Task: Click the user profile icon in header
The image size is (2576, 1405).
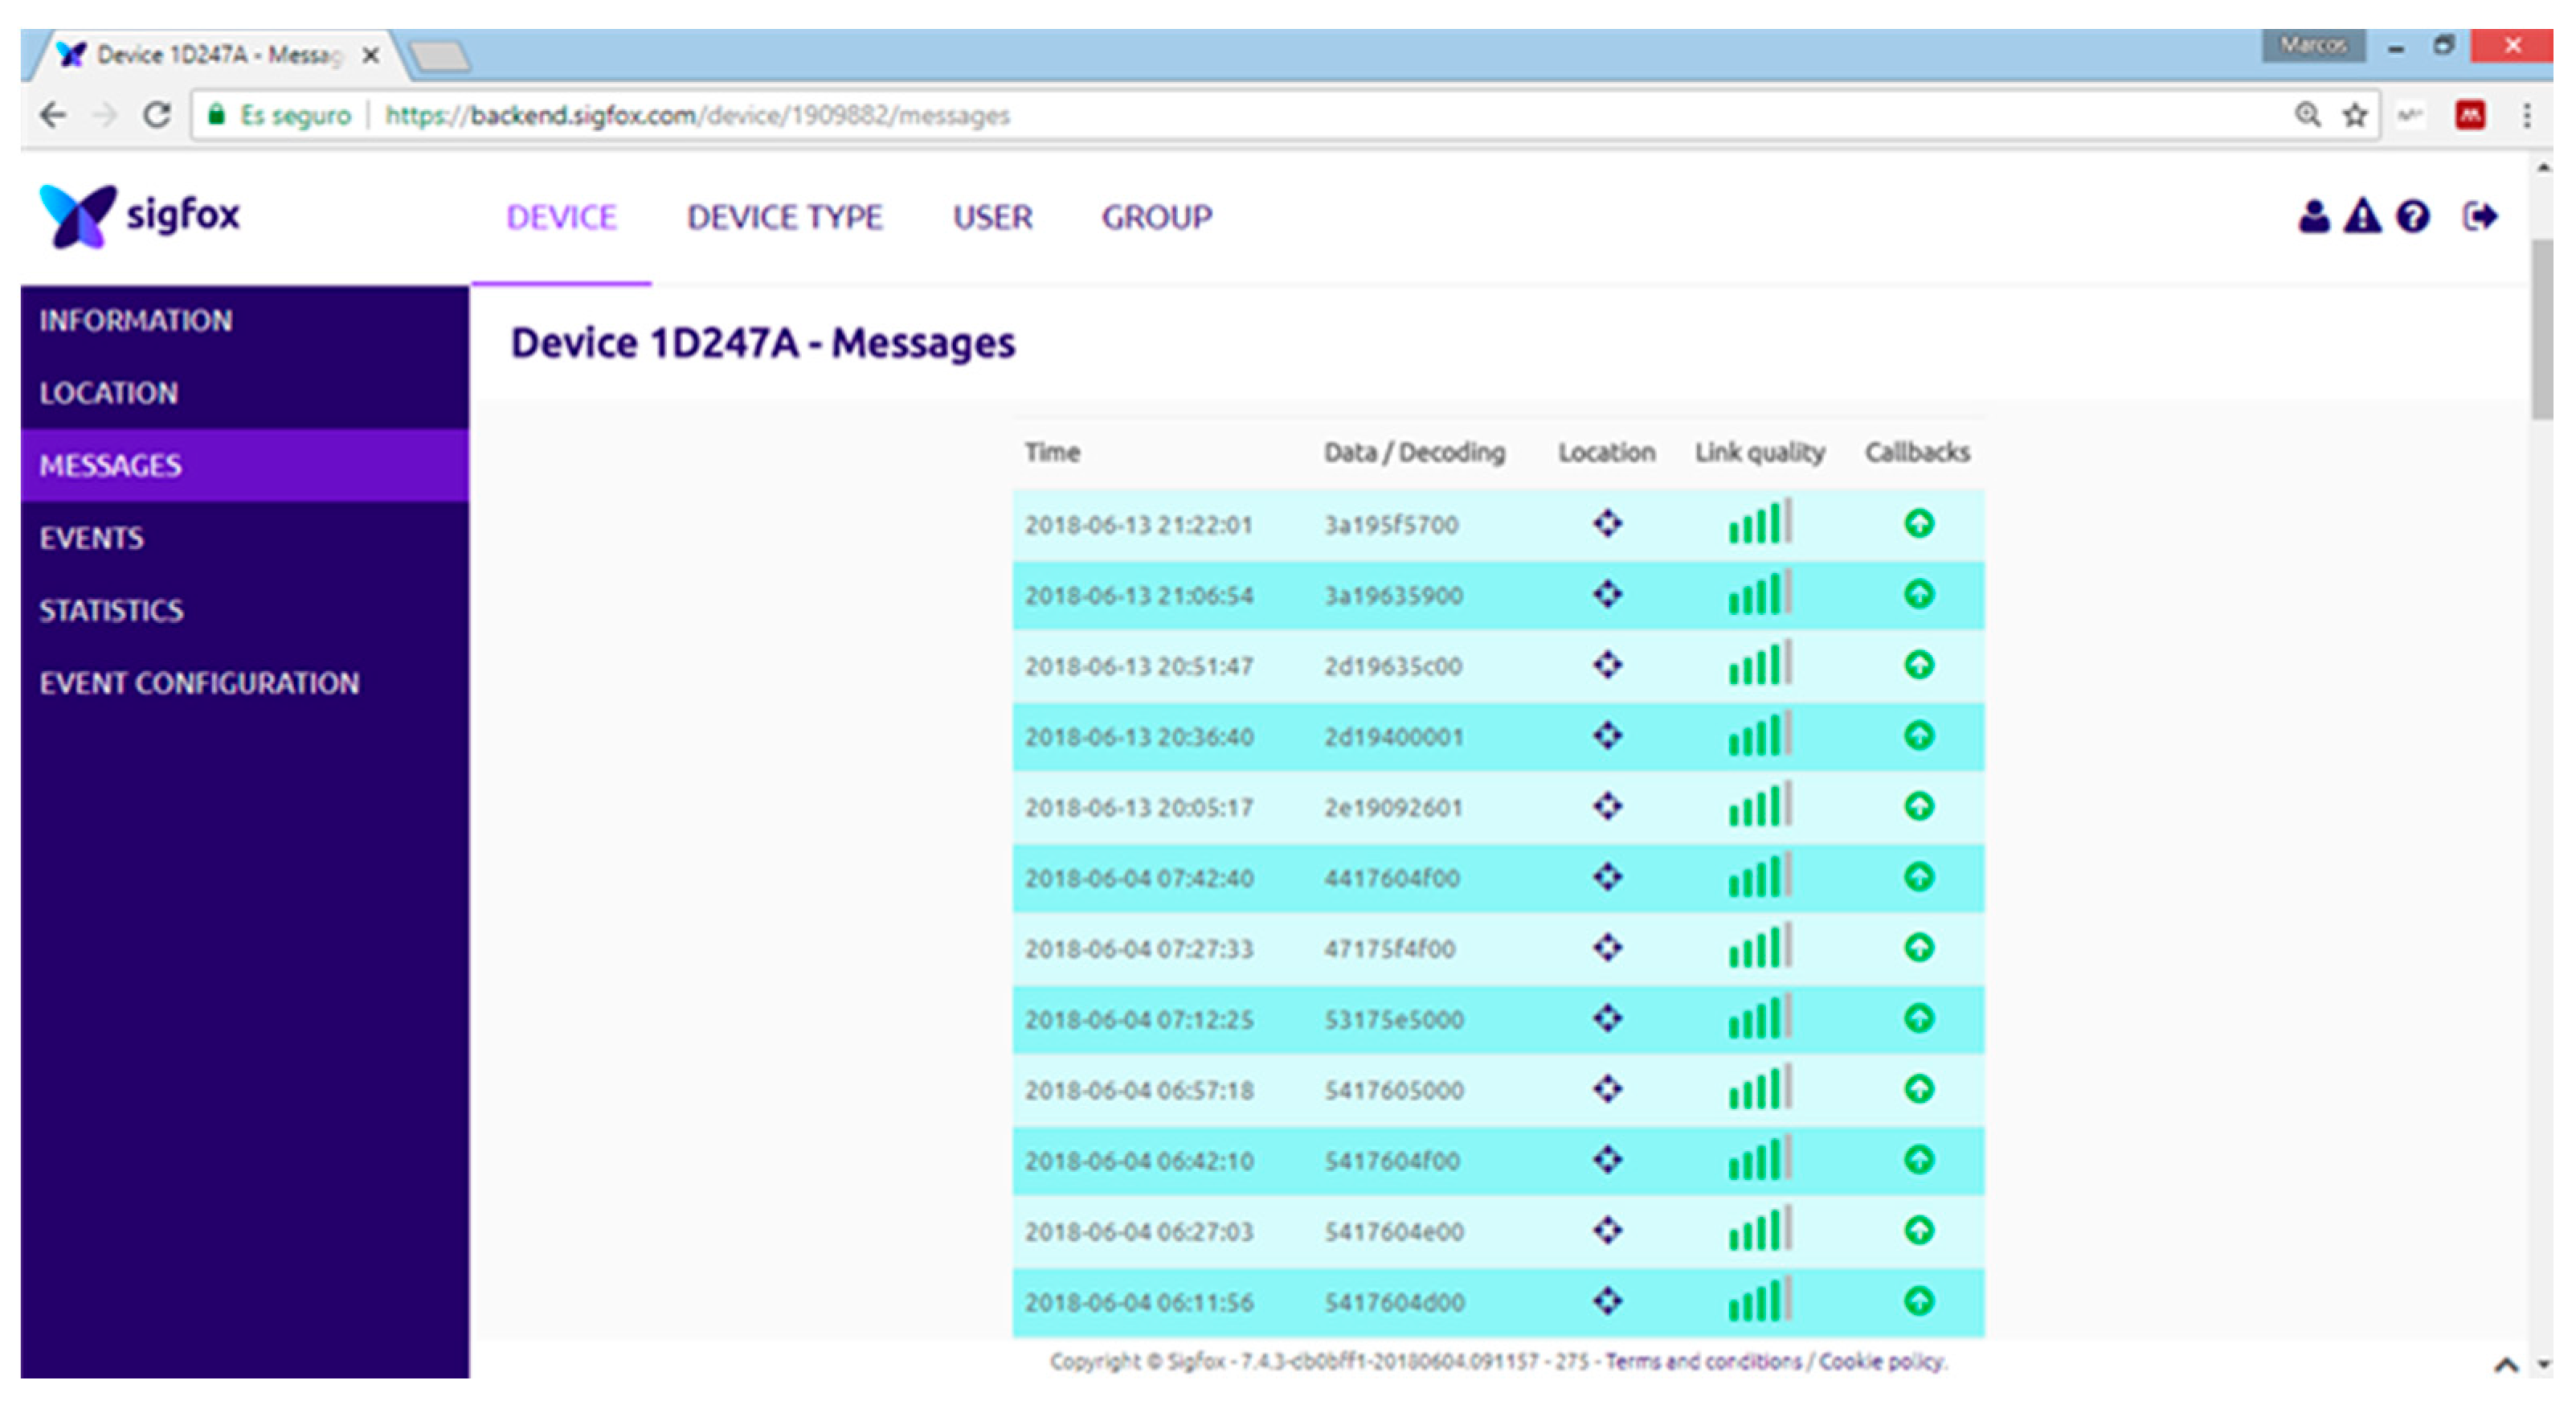Action: click(x=2313, y=216)
